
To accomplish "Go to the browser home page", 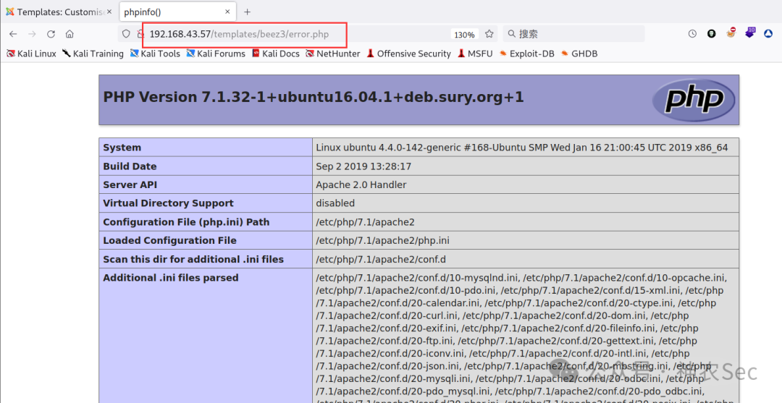I will pyautogui.click(x=70, y=34).
